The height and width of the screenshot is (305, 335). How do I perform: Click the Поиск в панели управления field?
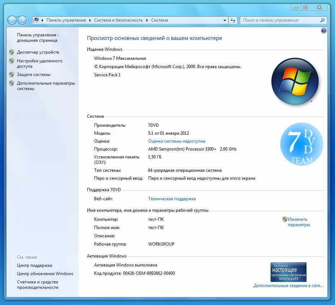(x=280, y=21)
